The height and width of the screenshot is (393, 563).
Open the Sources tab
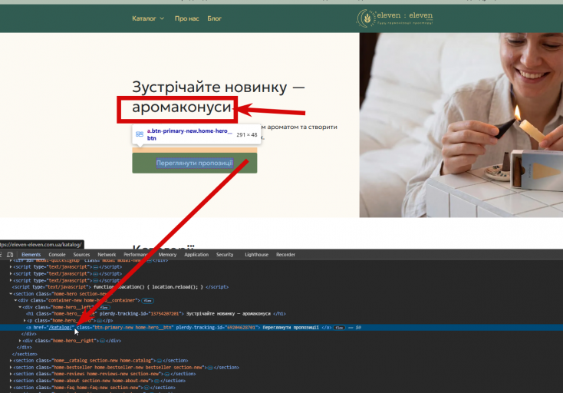(x=81, y=254)
